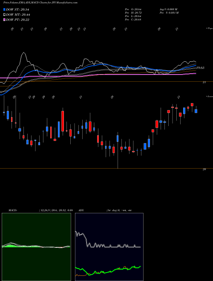Click the 'Avg V: 0.003 M' volume text
The image size is (213, 281).
(x=168, y=9)
